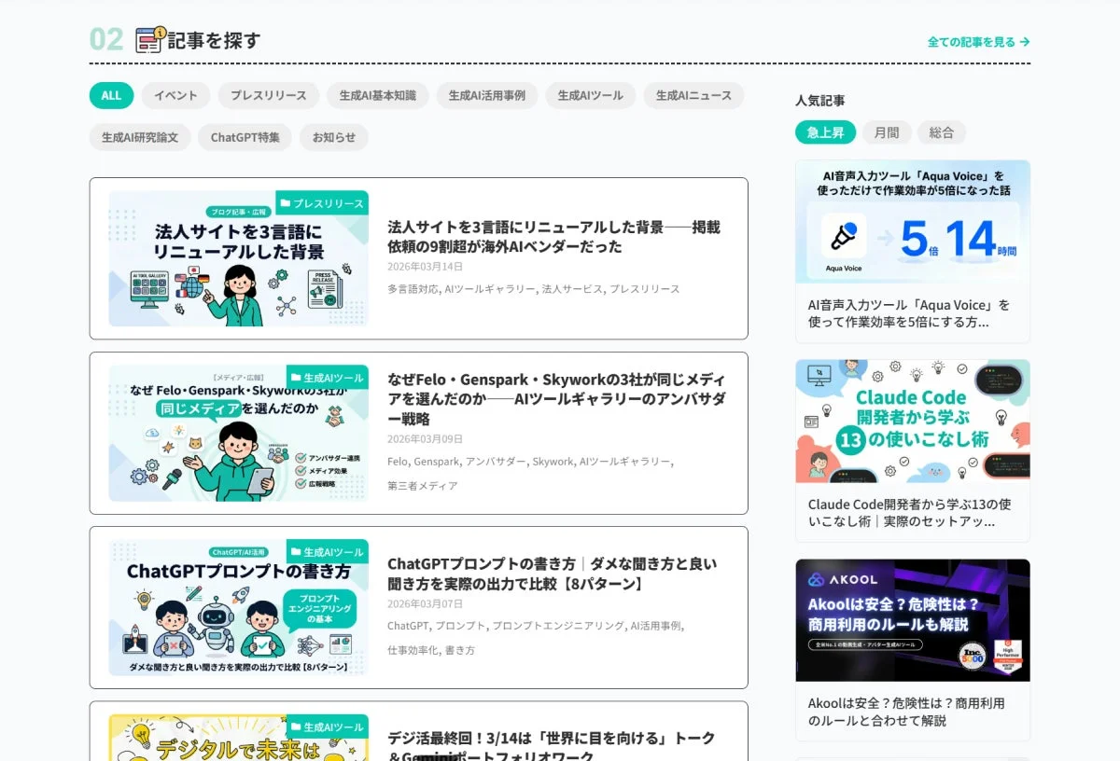The width and height of the screenshot is (1120, 761).
Task: Click the Felo tag under the Genspark article
Action: click(398, 461)
